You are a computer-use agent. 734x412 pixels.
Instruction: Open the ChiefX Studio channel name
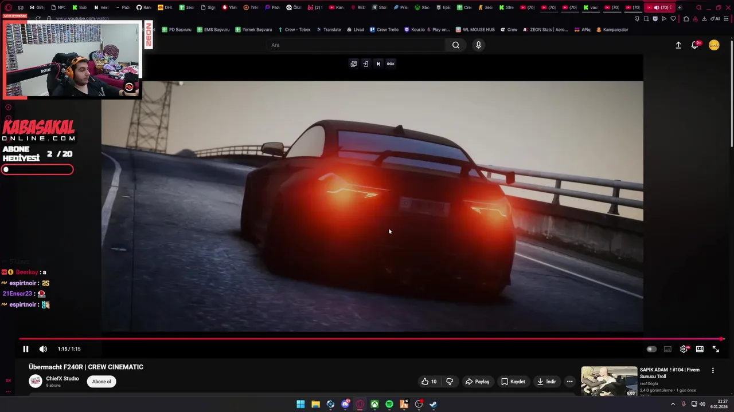63,379
